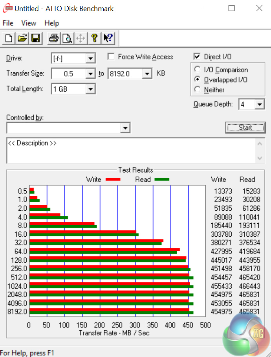Viewport: 271px width, 357px height.
Task: Expand the maximum Transfer Size dropdown 8192.0
Action: click(x=147, y=74)
